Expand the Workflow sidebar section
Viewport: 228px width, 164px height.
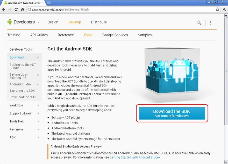click(38, 105)
